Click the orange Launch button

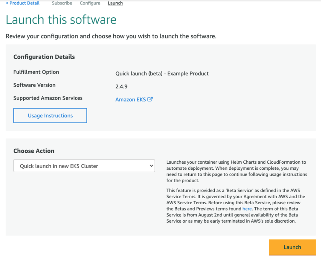click(292, 247)
